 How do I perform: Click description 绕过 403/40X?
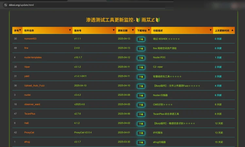click(160, 39)
